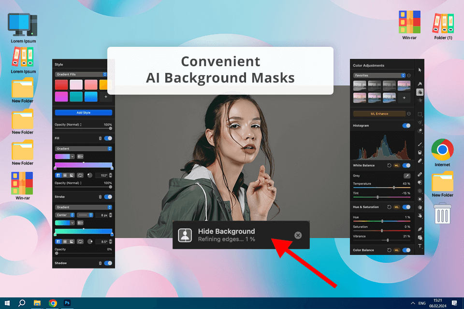Select the Type T tool
464x309 pixels.
click(420, 246)
